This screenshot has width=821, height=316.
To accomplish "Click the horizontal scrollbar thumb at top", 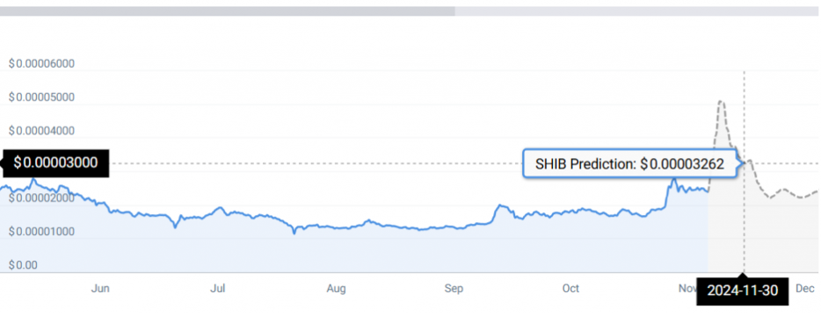I will (228, 11).
